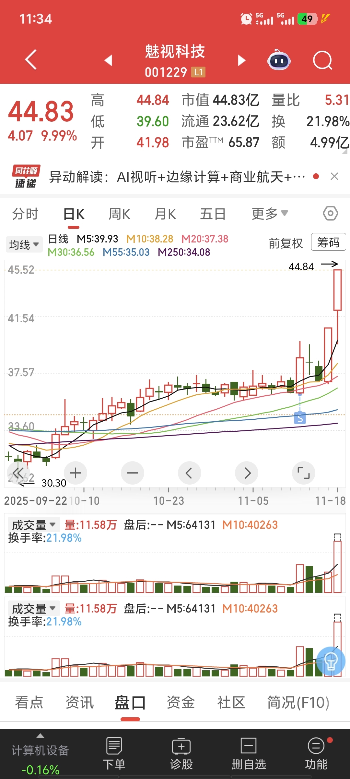Switch to 五日 tab
This screenshot has width=350, height=779.
(x=213, y=214)
